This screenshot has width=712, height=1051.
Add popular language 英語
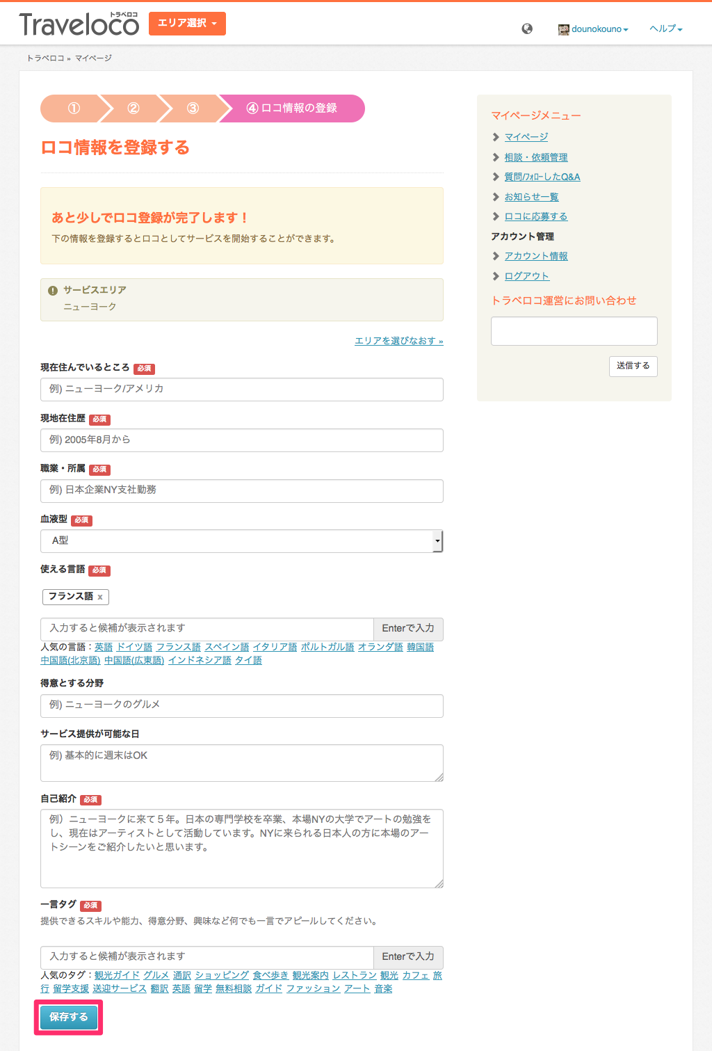[104, 647]
